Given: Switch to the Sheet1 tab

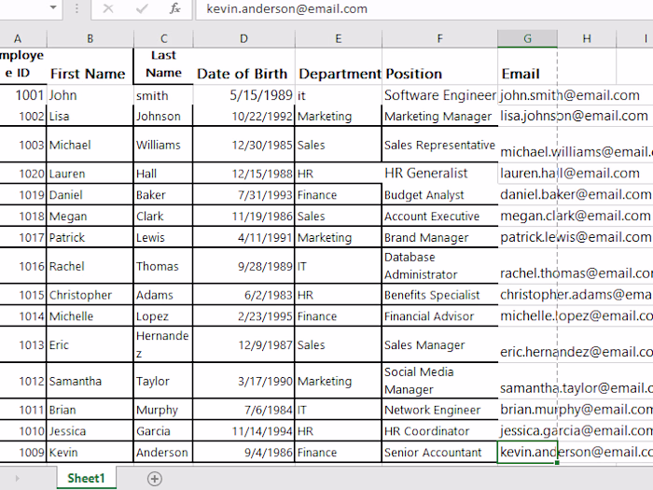Looking at the screenshot, I should (86, 478).
